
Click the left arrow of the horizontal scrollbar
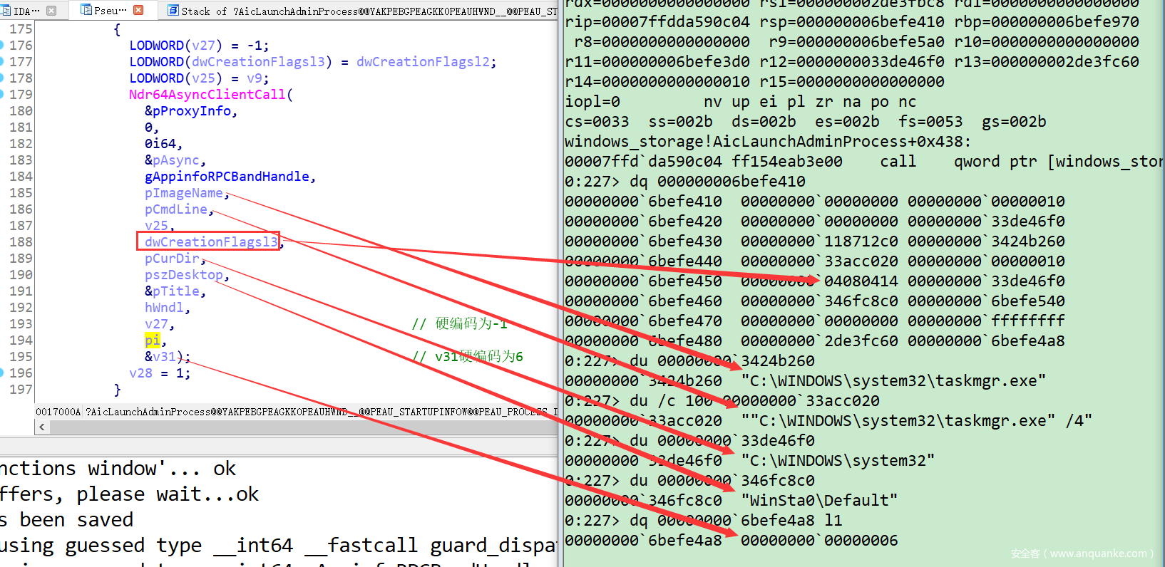point(41,427)
